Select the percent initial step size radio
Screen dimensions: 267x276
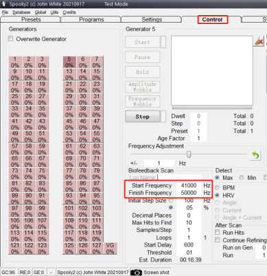pyautogui.click(x=171, y=207)
